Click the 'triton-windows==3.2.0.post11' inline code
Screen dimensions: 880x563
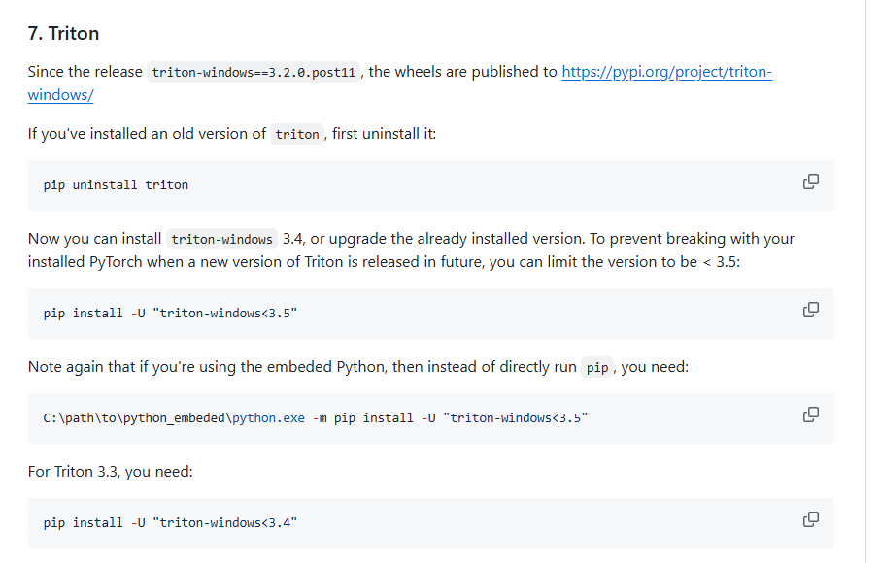(255, 73)
